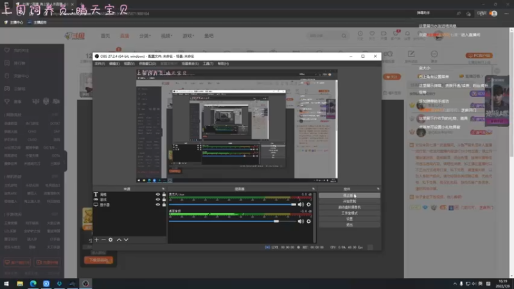Open 鱼吧 link on Douyu nav
Screen dimensions: 514x289
coord(209,36)
